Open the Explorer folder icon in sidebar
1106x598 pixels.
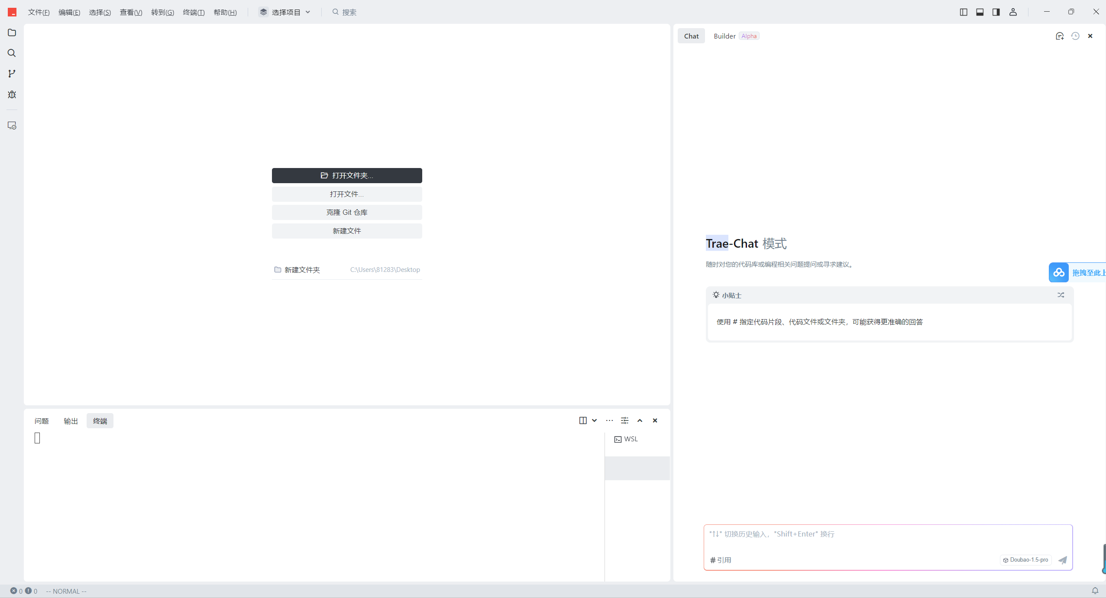click(x=12, y=33)
